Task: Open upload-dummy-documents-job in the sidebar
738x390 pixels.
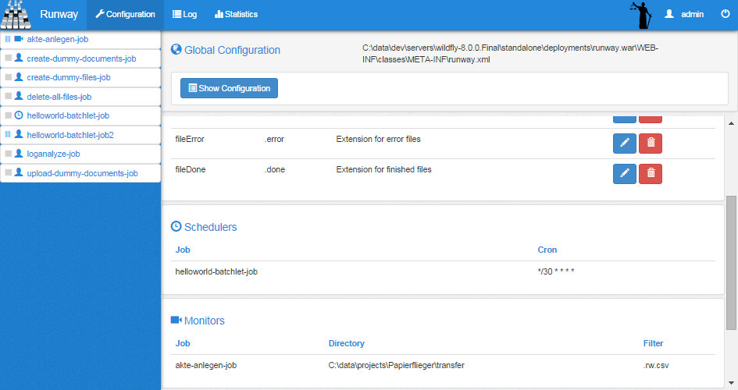Action: (x=82, y=173)
